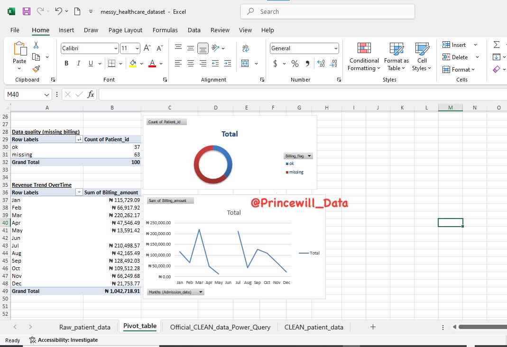
Task: Open Billing_flag chart filter dropdown
Action: click(x=309, y=156)
